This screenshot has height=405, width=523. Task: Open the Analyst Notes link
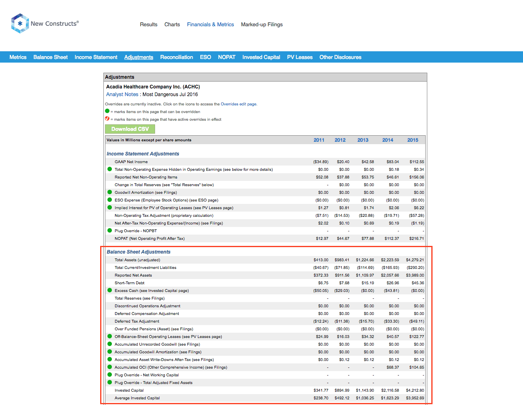click(122, 94)
